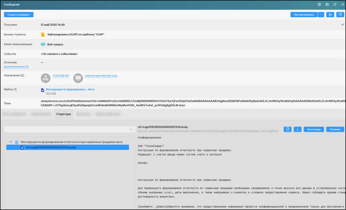
Task: Click the Создать инцидент button
Action: (19, 14)
